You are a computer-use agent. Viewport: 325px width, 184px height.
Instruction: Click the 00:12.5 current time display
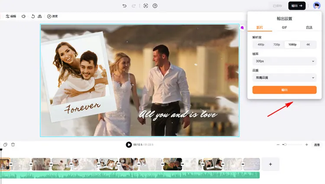138,145
